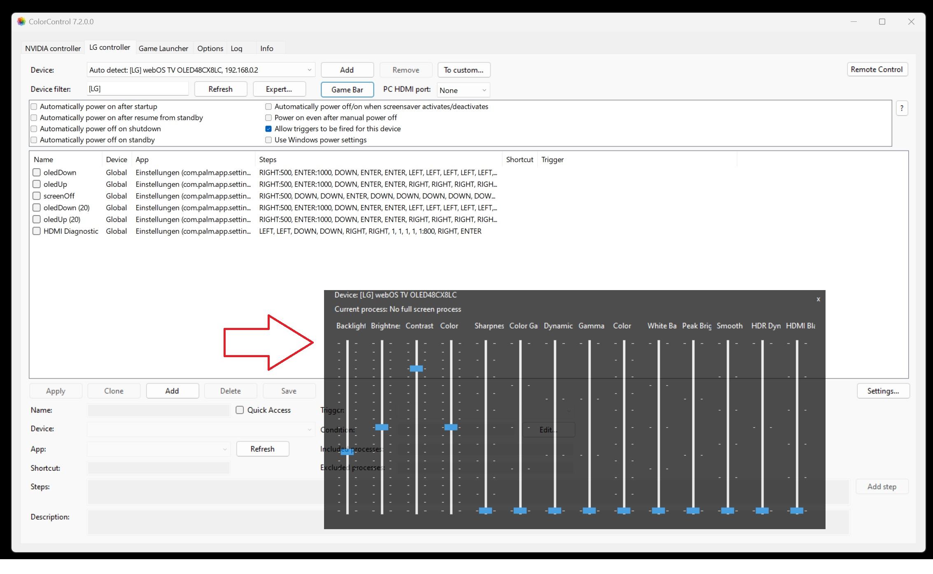Sort presets by Name column header
The height and width of the screenshot is (574, 933).
click(x=66, y=160)
